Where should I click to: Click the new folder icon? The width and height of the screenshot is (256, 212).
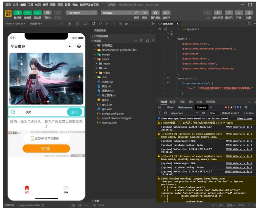coord(142,41)
